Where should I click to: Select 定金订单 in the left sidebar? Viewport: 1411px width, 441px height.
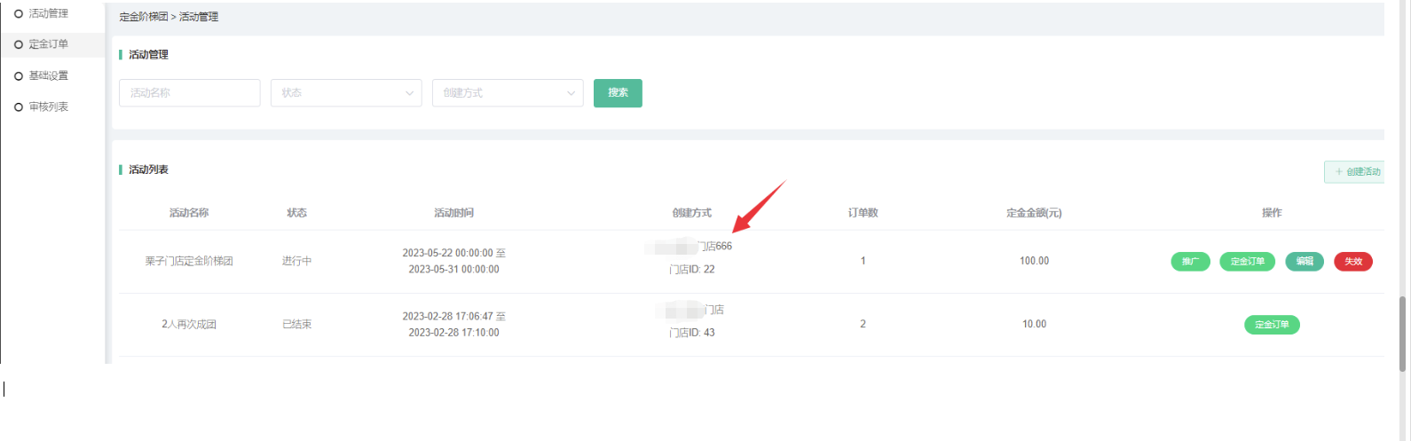click(x=48, y=44)
